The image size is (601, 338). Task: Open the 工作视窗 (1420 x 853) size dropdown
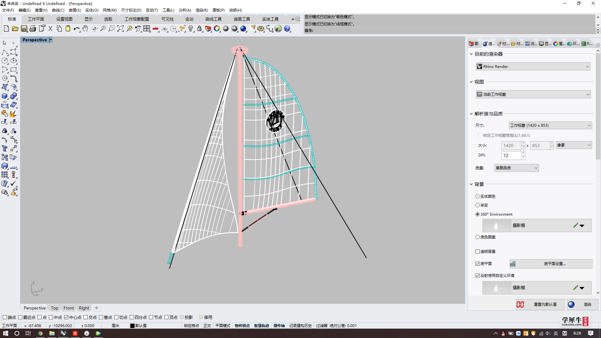550,125
